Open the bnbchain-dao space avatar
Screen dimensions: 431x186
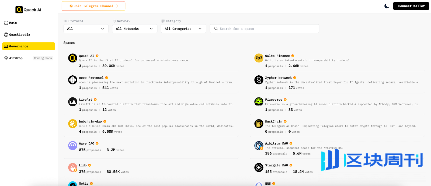click(73, 124)
